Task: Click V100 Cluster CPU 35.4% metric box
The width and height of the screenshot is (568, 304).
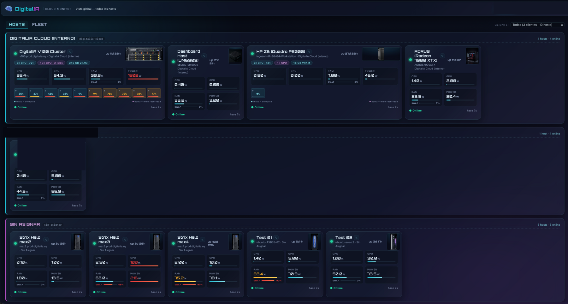Action: [32, 76]
